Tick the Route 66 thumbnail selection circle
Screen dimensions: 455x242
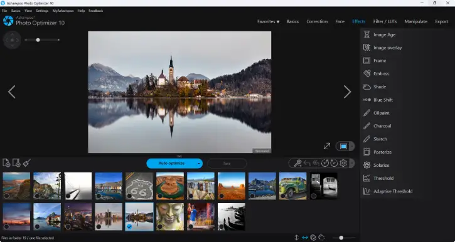click(x=129, y=196)
